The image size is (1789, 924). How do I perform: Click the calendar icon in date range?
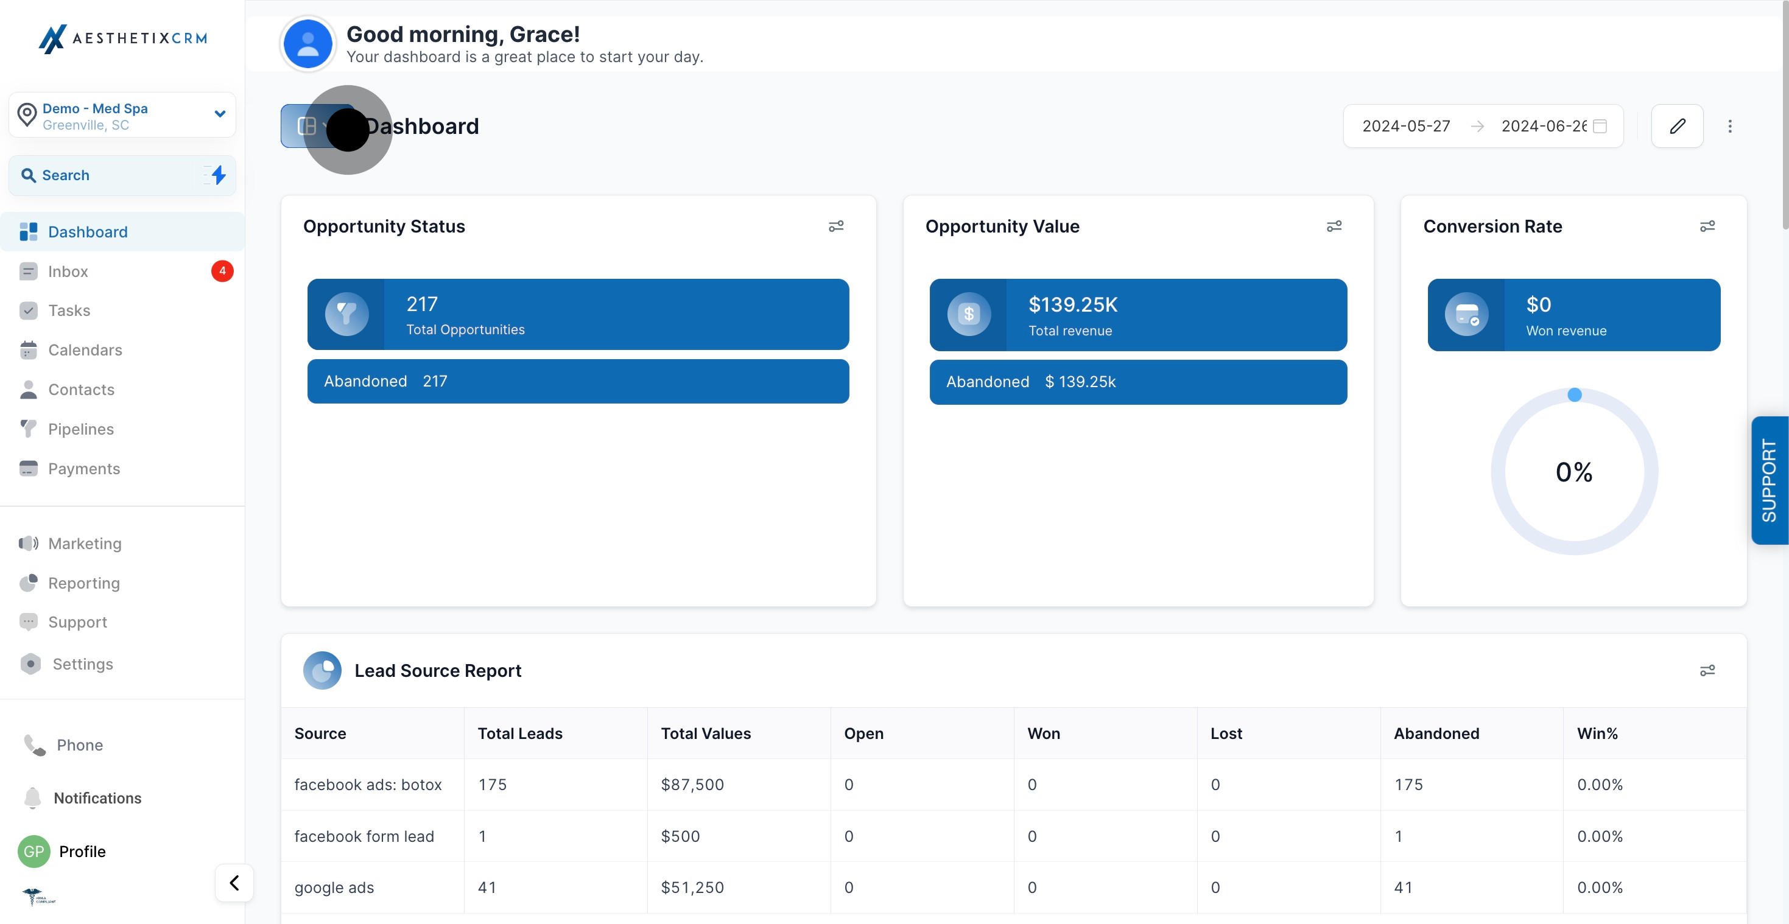pyautogui.click(x=1600, y=125)
